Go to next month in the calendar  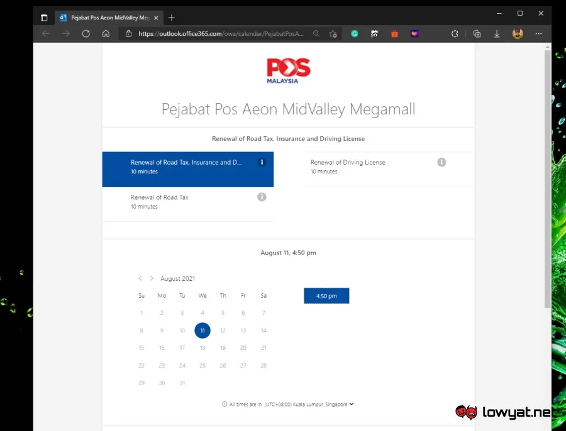click(152, 278)
